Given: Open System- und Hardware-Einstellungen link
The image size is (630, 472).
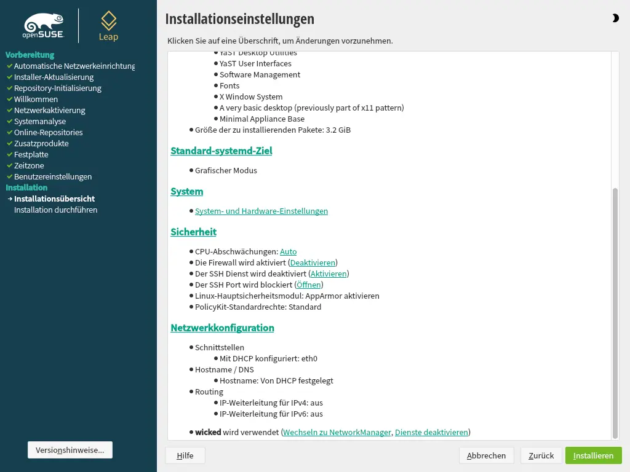Looking at the screenshot, I should 261,211.
